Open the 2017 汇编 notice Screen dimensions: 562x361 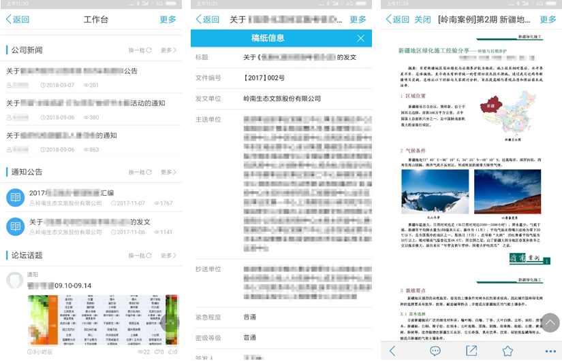point(91,197)
